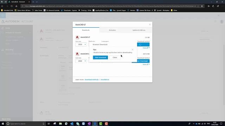This screenshot has height=126, width=225.
Task: Open the Windows Start menu
Action: (3, 124)
